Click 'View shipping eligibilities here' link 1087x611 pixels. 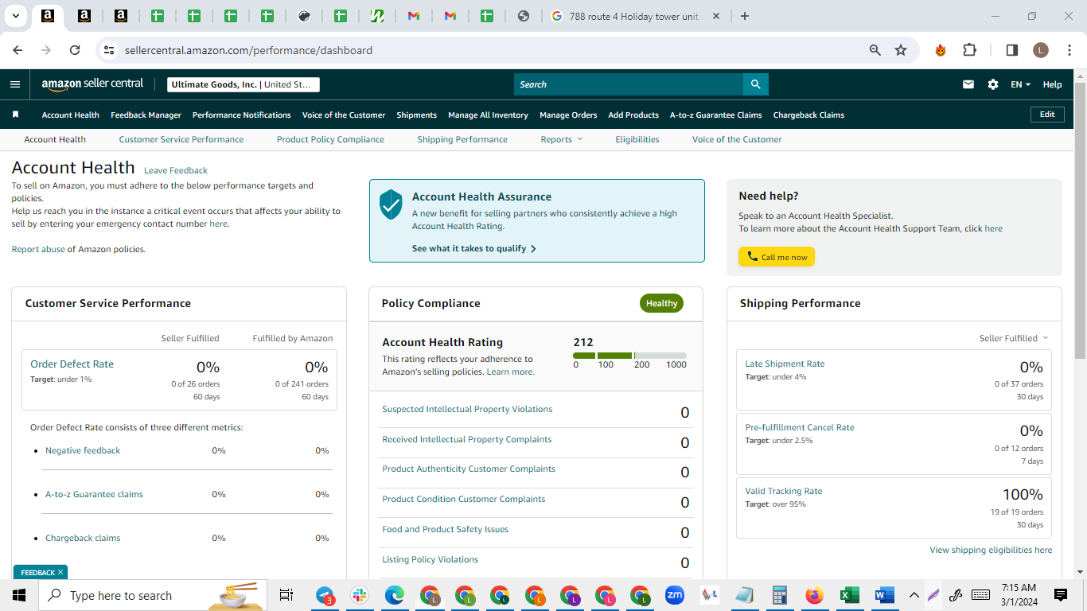coord(991,550)
